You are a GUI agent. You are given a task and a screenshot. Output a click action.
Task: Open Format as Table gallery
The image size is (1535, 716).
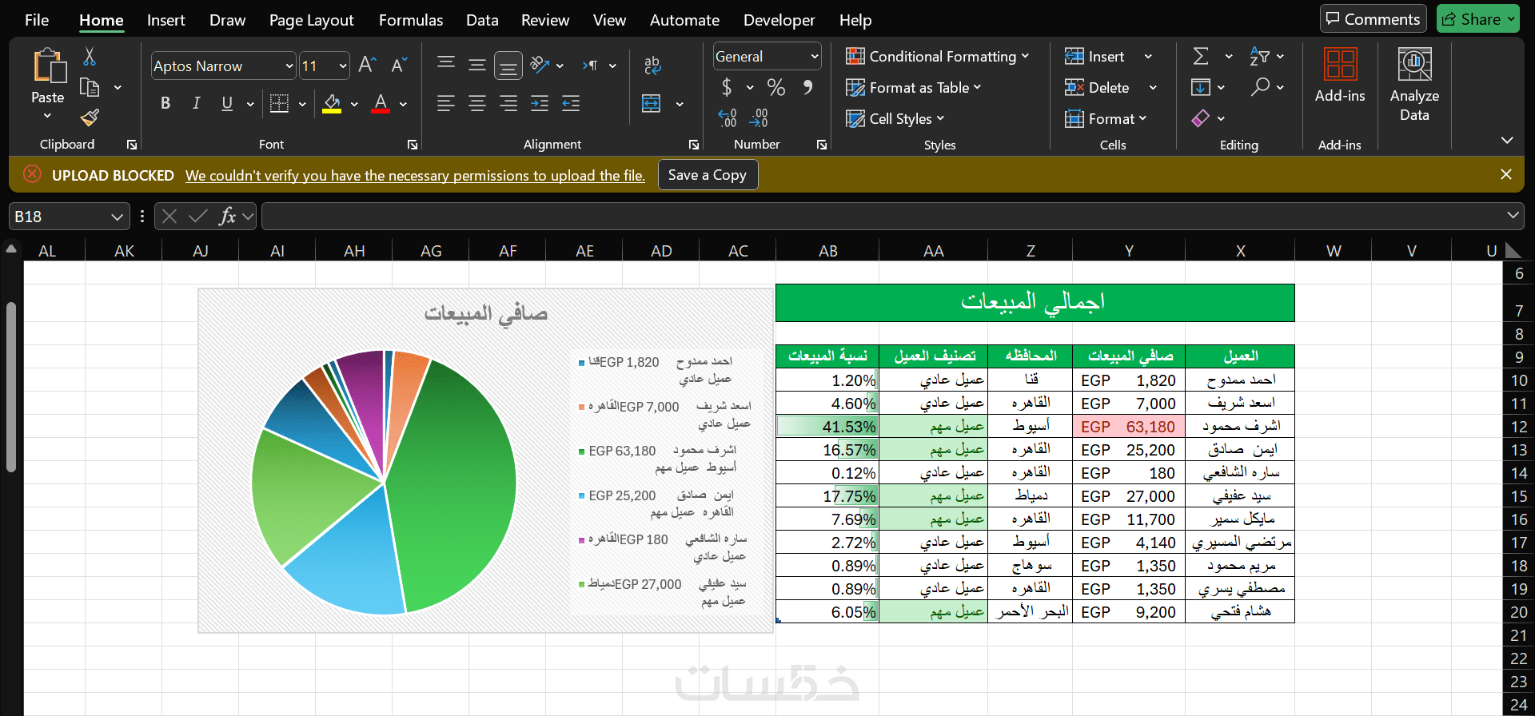(x=914, y=87)
